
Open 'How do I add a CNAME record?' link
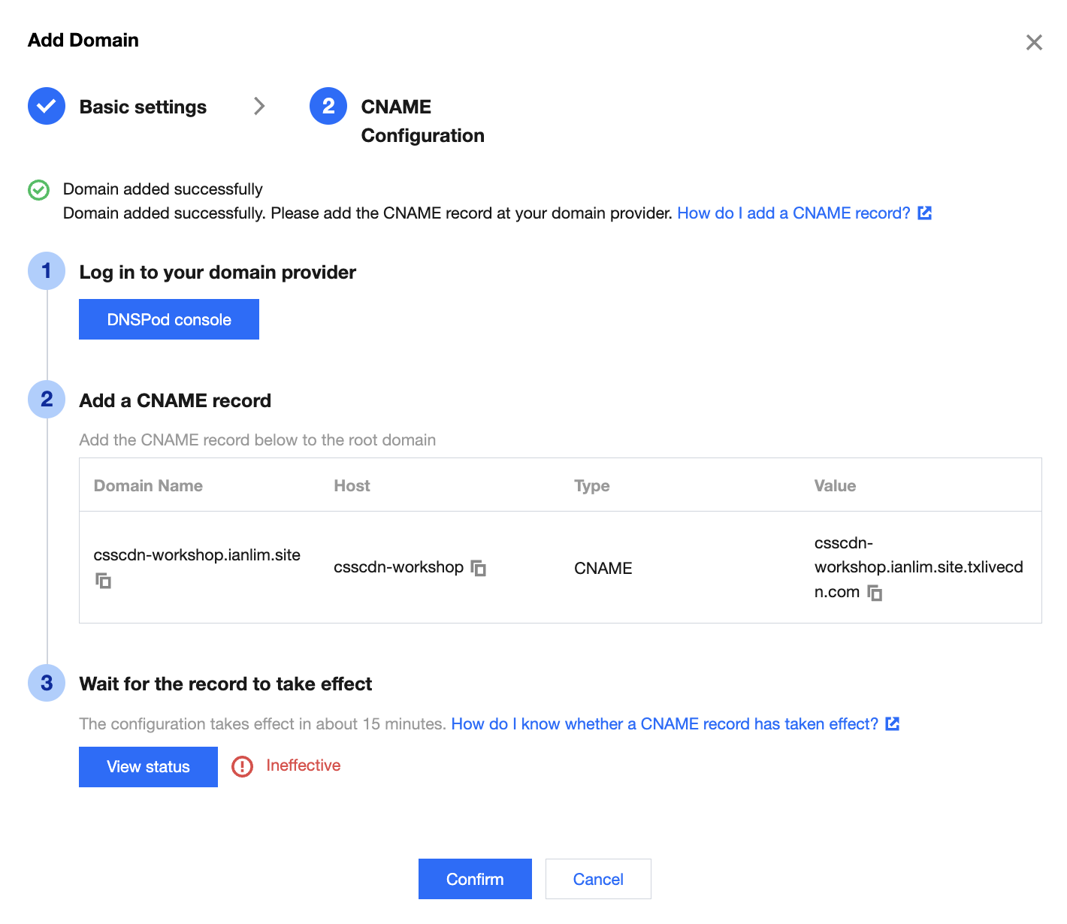804,213
